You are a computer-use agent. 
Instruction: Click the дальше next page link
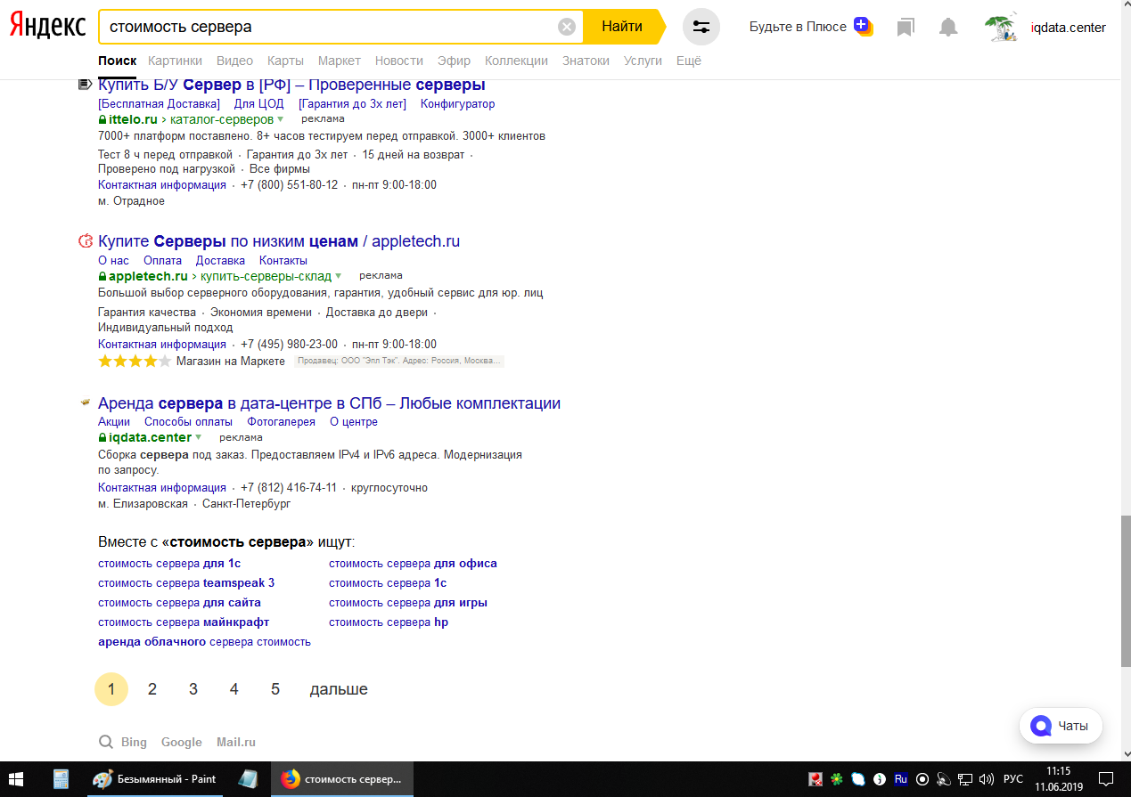339,689
